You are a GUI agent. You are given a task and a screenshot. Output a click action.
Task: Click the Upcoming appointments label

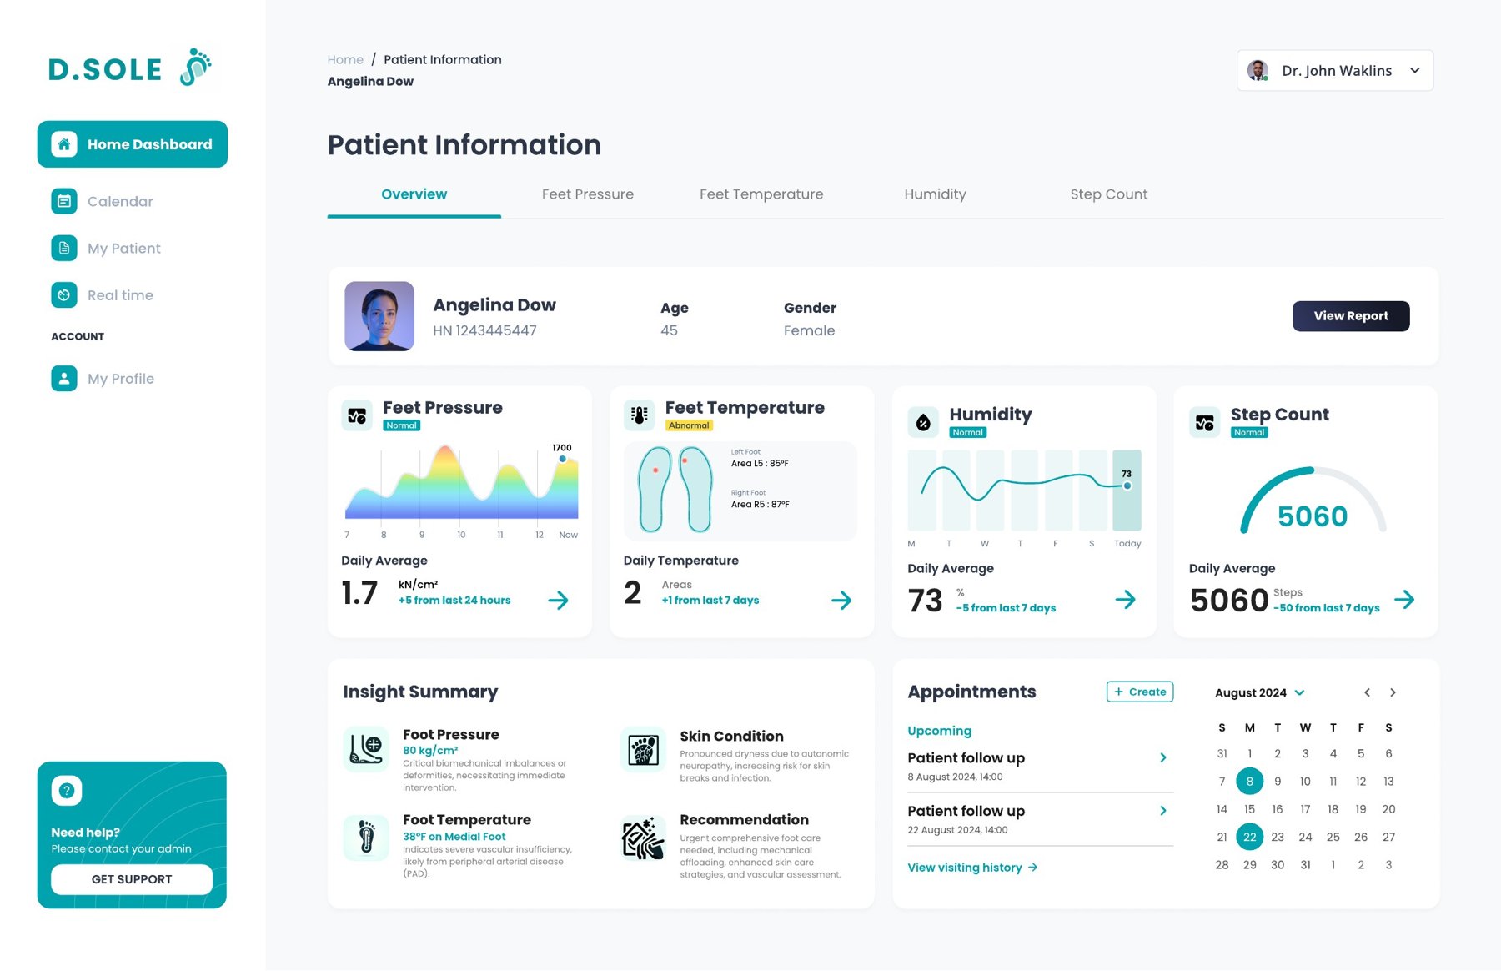point(940,731)
